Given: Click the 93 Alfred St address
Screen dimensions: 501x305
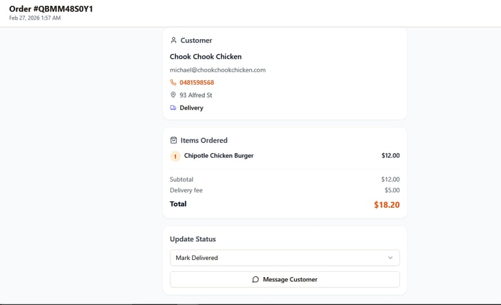Looking at the screenshot, I should coord(196,95).
